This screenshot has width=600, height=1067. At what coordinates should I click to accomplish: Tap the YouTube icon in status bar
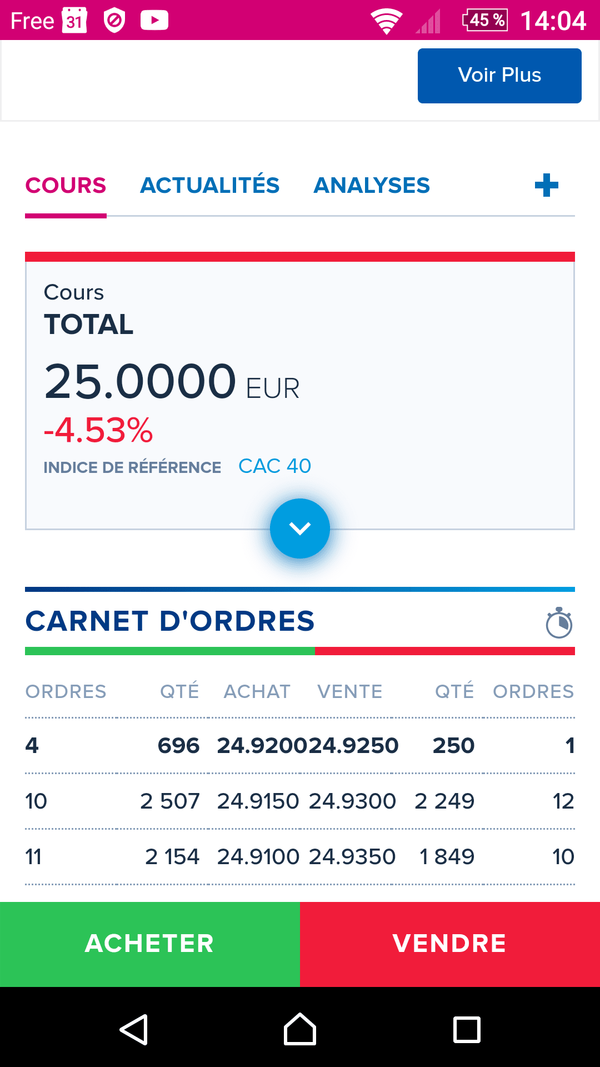pos(154,21)
